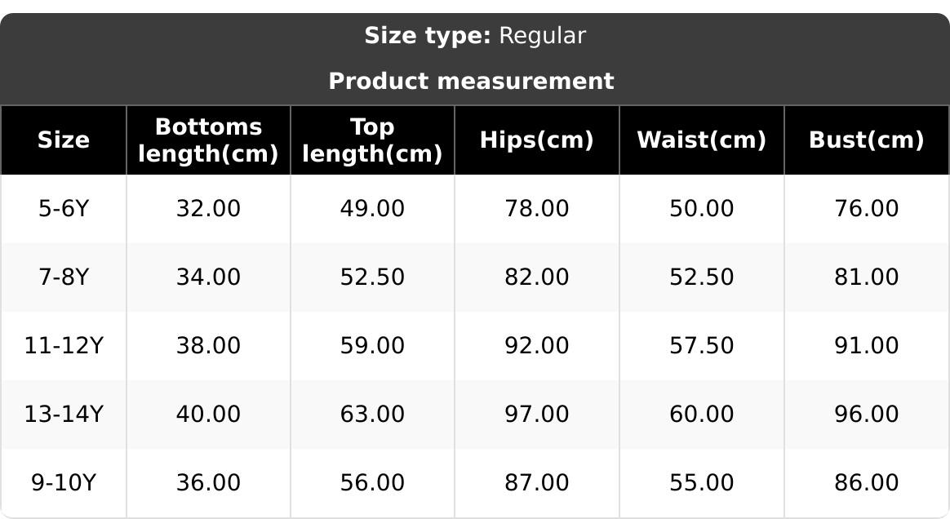
Task: Select the 7-8Y hips value 82.00
Action: (x=536, y=277)
